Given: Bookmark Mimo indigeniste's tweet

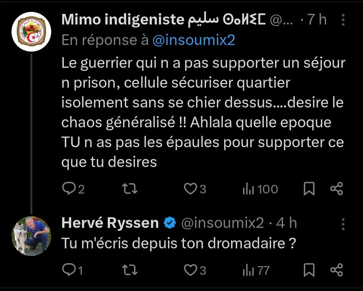Looking at the screenshot, I should click(x=309, y=188).
